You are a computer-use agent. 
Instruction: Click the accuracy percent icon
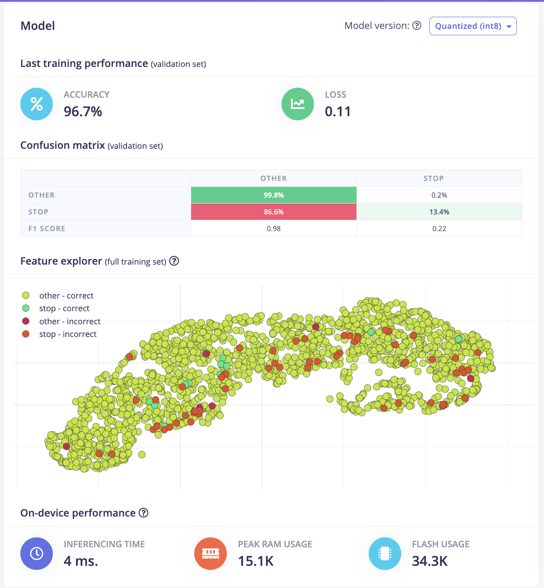pyautogui.click(x=37, y=104)
